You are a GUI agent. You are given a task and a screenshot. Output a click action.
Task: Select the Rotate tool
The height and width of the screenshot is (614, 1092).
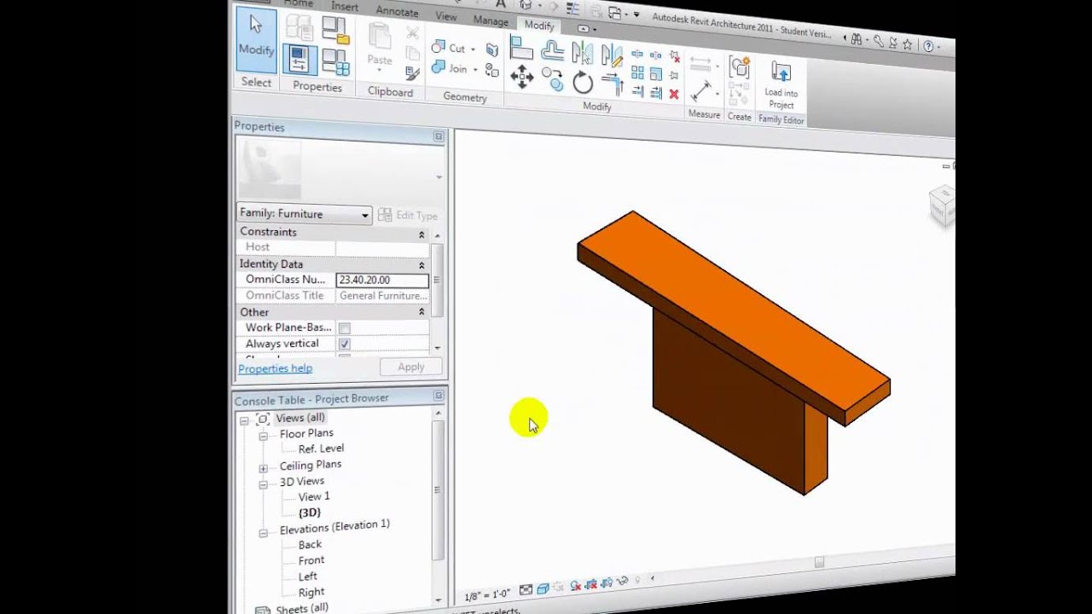(583, 83)
